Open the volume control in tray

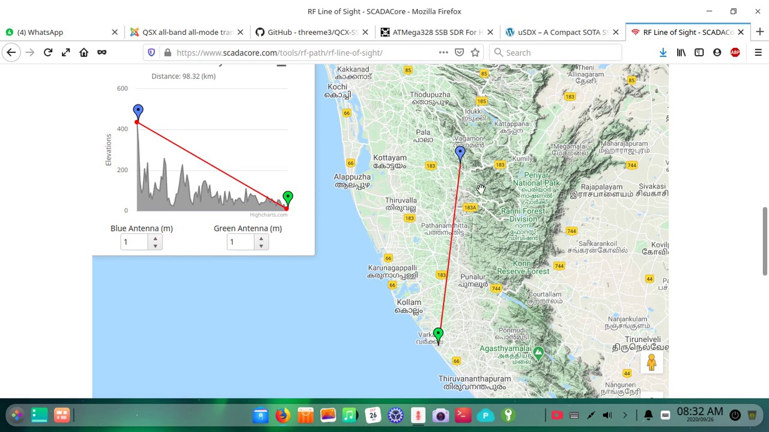click(607, 415)
